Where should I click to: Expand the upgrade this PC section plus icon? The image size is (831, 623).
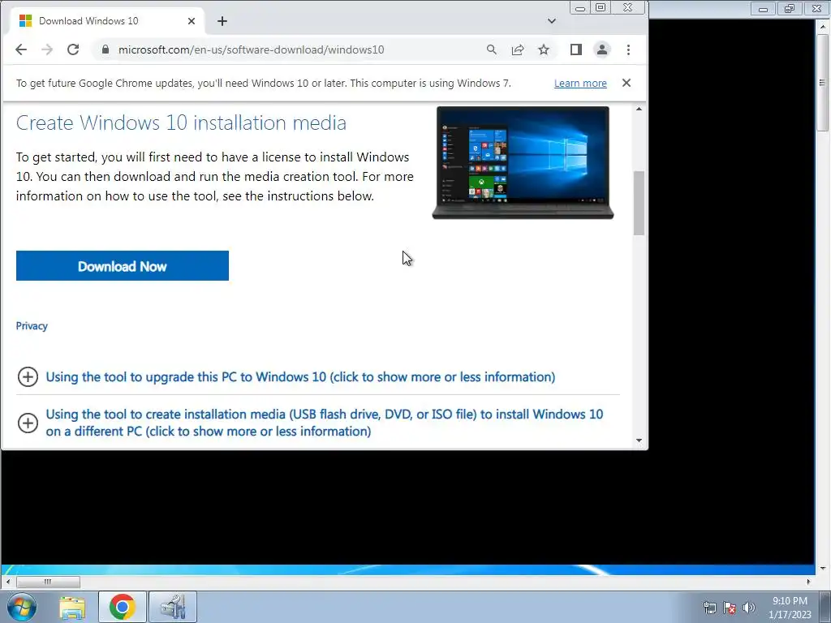coord(28,377)
